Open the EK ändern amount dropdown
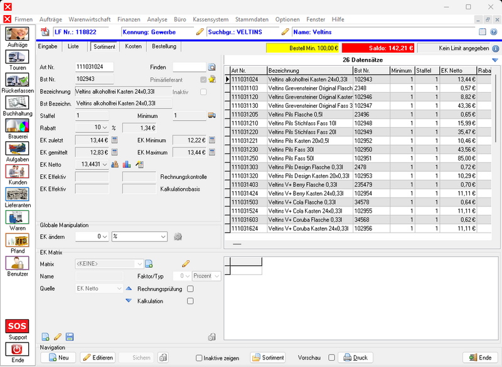The width and height of the screenshot is (502, 367). pyautogui.click(x=105, y=237)
